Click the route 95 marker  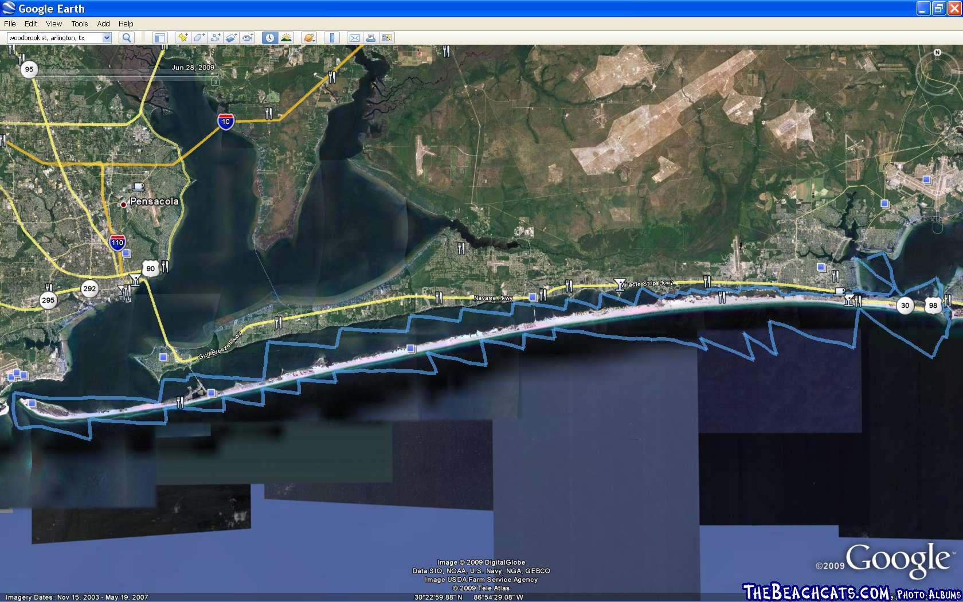point(29,69)
